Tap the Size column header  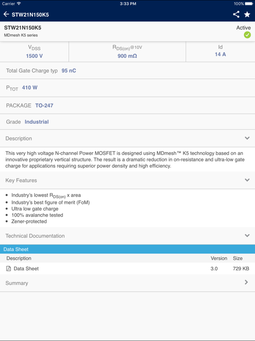(238, 258)
